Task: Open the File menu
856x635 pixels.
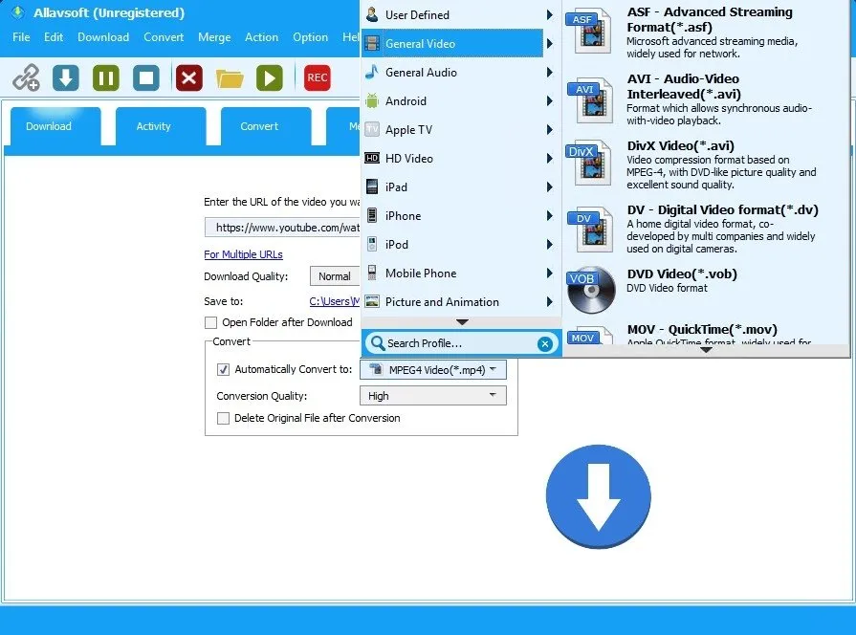Action: click(21, 37)
